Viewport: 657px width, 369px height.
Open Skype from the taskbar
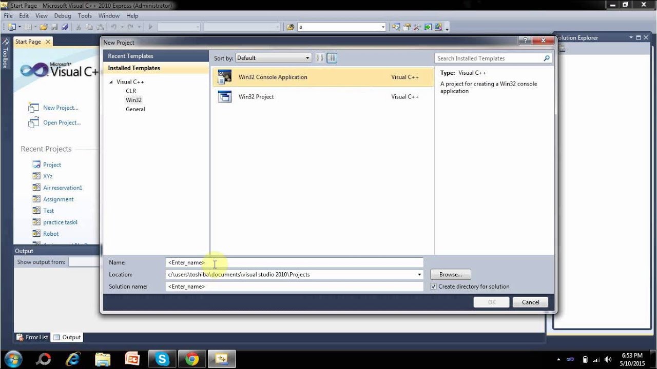pyautogui.click(x=162, y=359)
